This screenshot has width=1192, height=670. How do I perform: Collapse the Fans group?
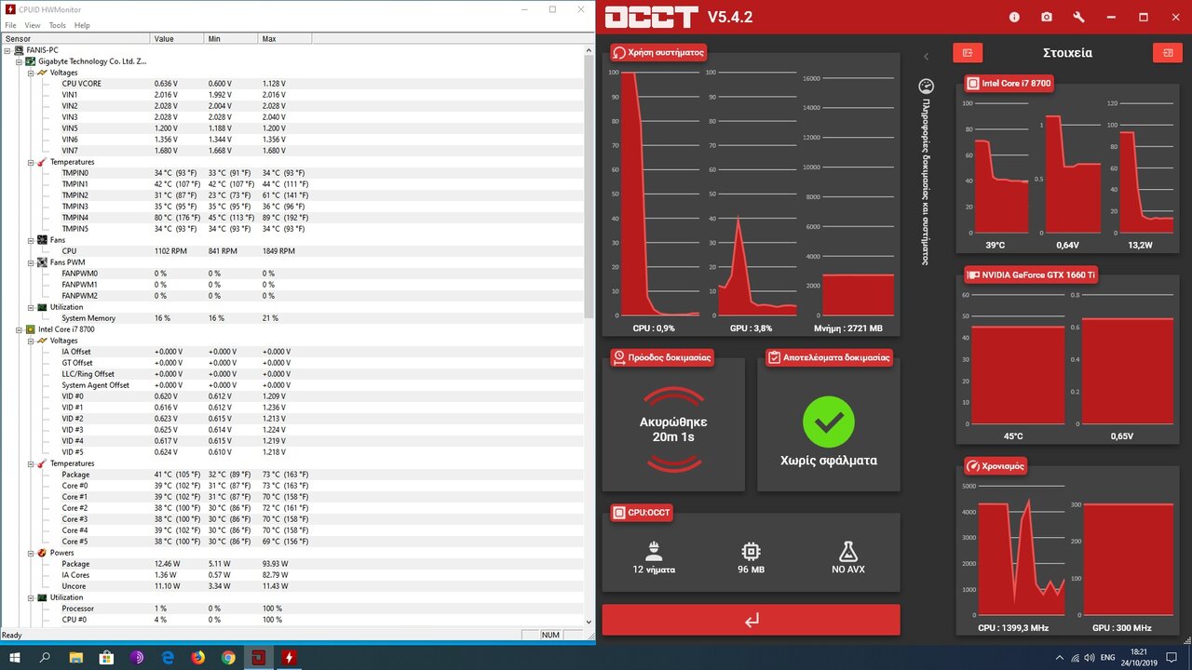30,240
